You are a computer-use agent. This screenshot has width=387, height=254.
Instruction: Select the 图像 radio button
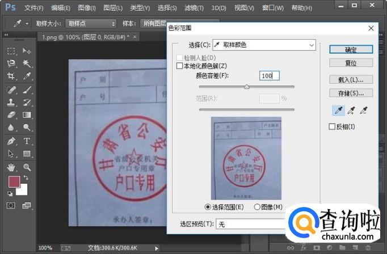click(x=257, y=207)
